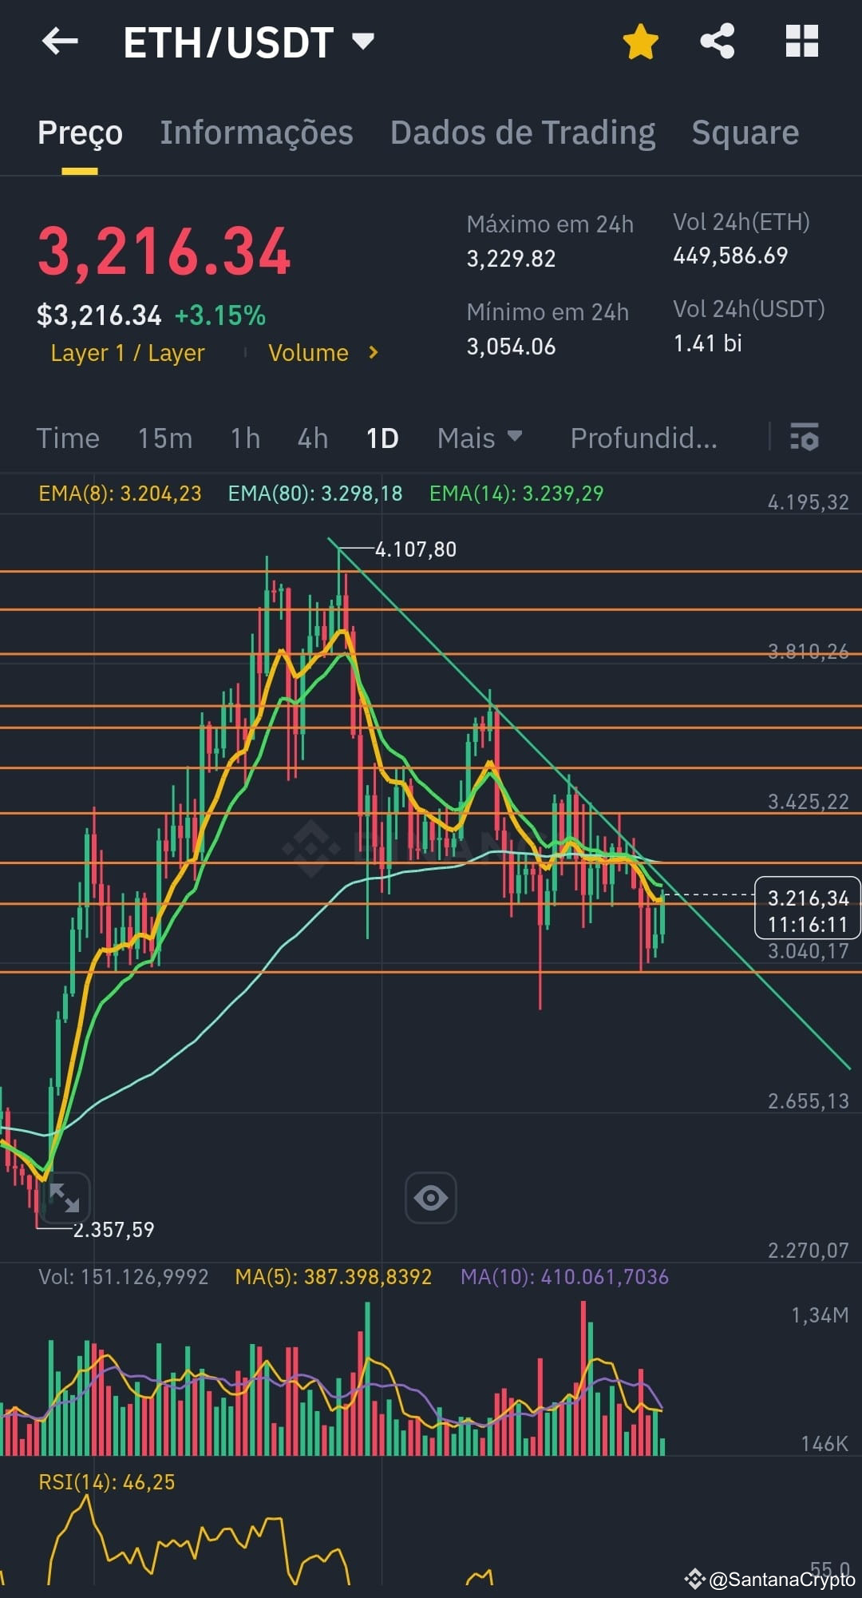Image resolution: width=862 pixels, height=1598 pixels.
Task: Select the 1D chart interval
Action: click(x=382, y=438)
